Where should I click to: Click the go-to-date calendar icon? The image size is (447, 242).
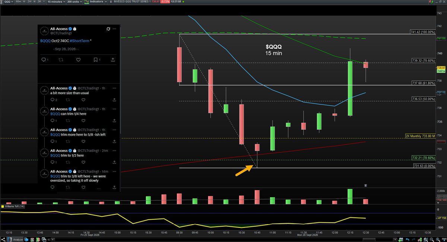coord(401,239)
